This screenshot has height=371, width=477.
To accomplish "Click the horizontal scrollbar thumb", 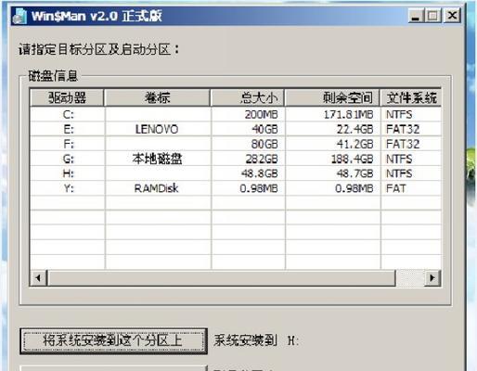I will point(221,278).
